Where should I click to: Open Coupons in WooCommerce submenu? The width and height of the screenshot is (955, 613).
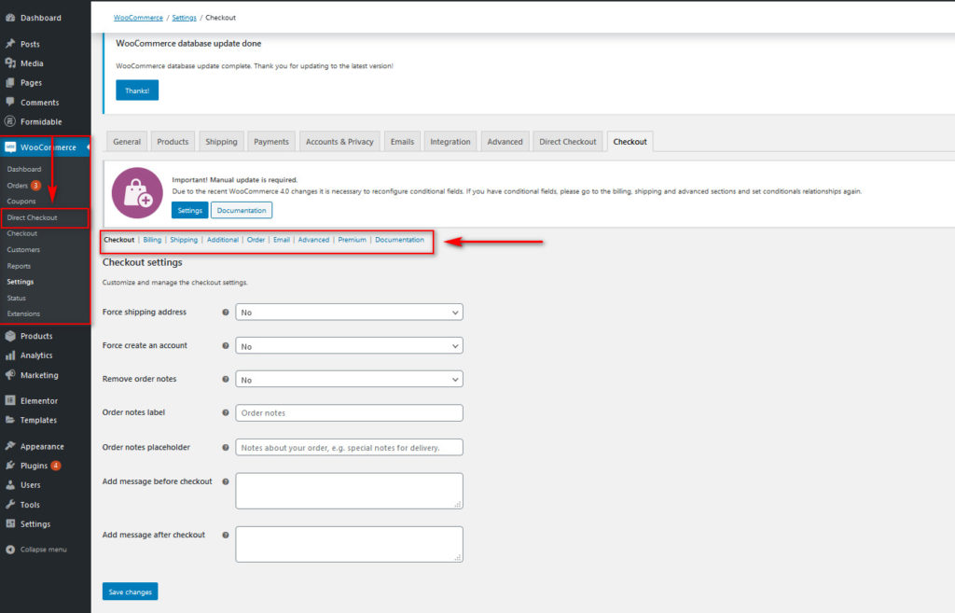[x=21, y=202]
